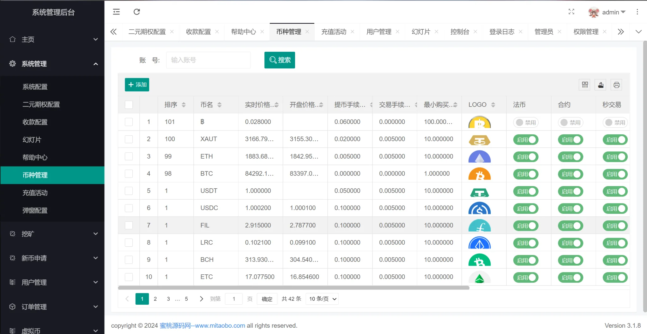This screenshot has height=334, width=647.
Task: Click the refresh page icon
Action: pos(136,12)
